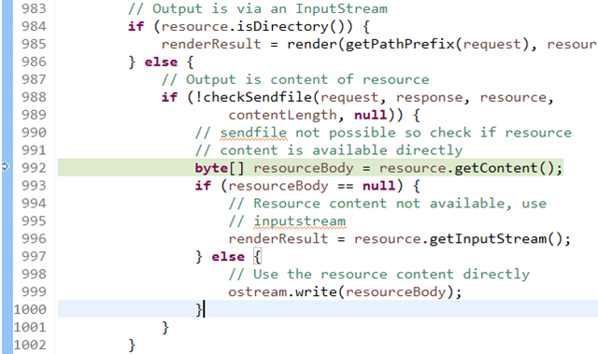Click the closing brace on line 1002
598x354 pixels.
(x=132, y=345)
